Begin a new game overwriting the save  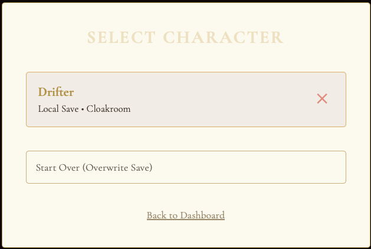click(186, 167)
